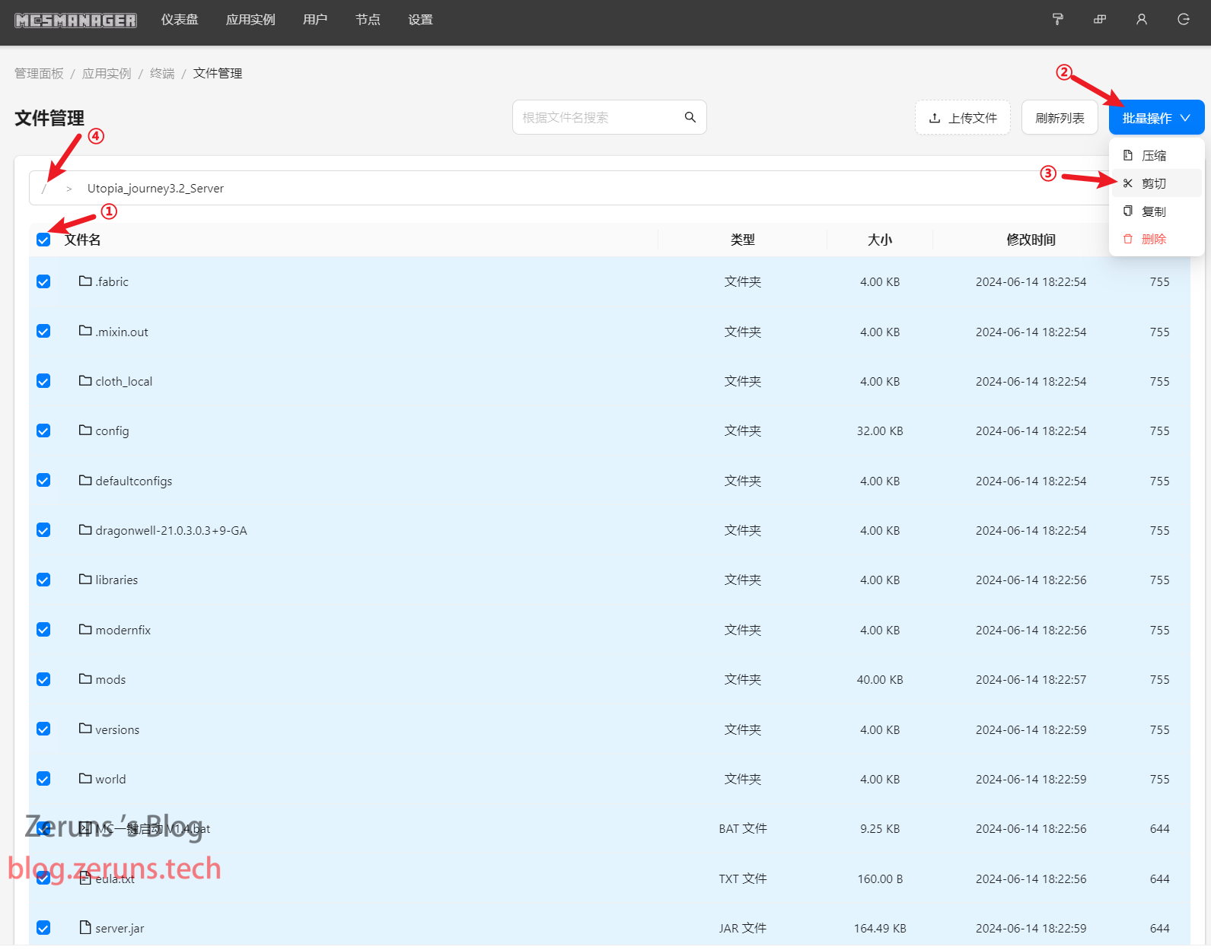Open the dragonwell-21.0.3.0.3+9-GA folder name
Screen dimensions: 1211x950
tap(171, 530)
